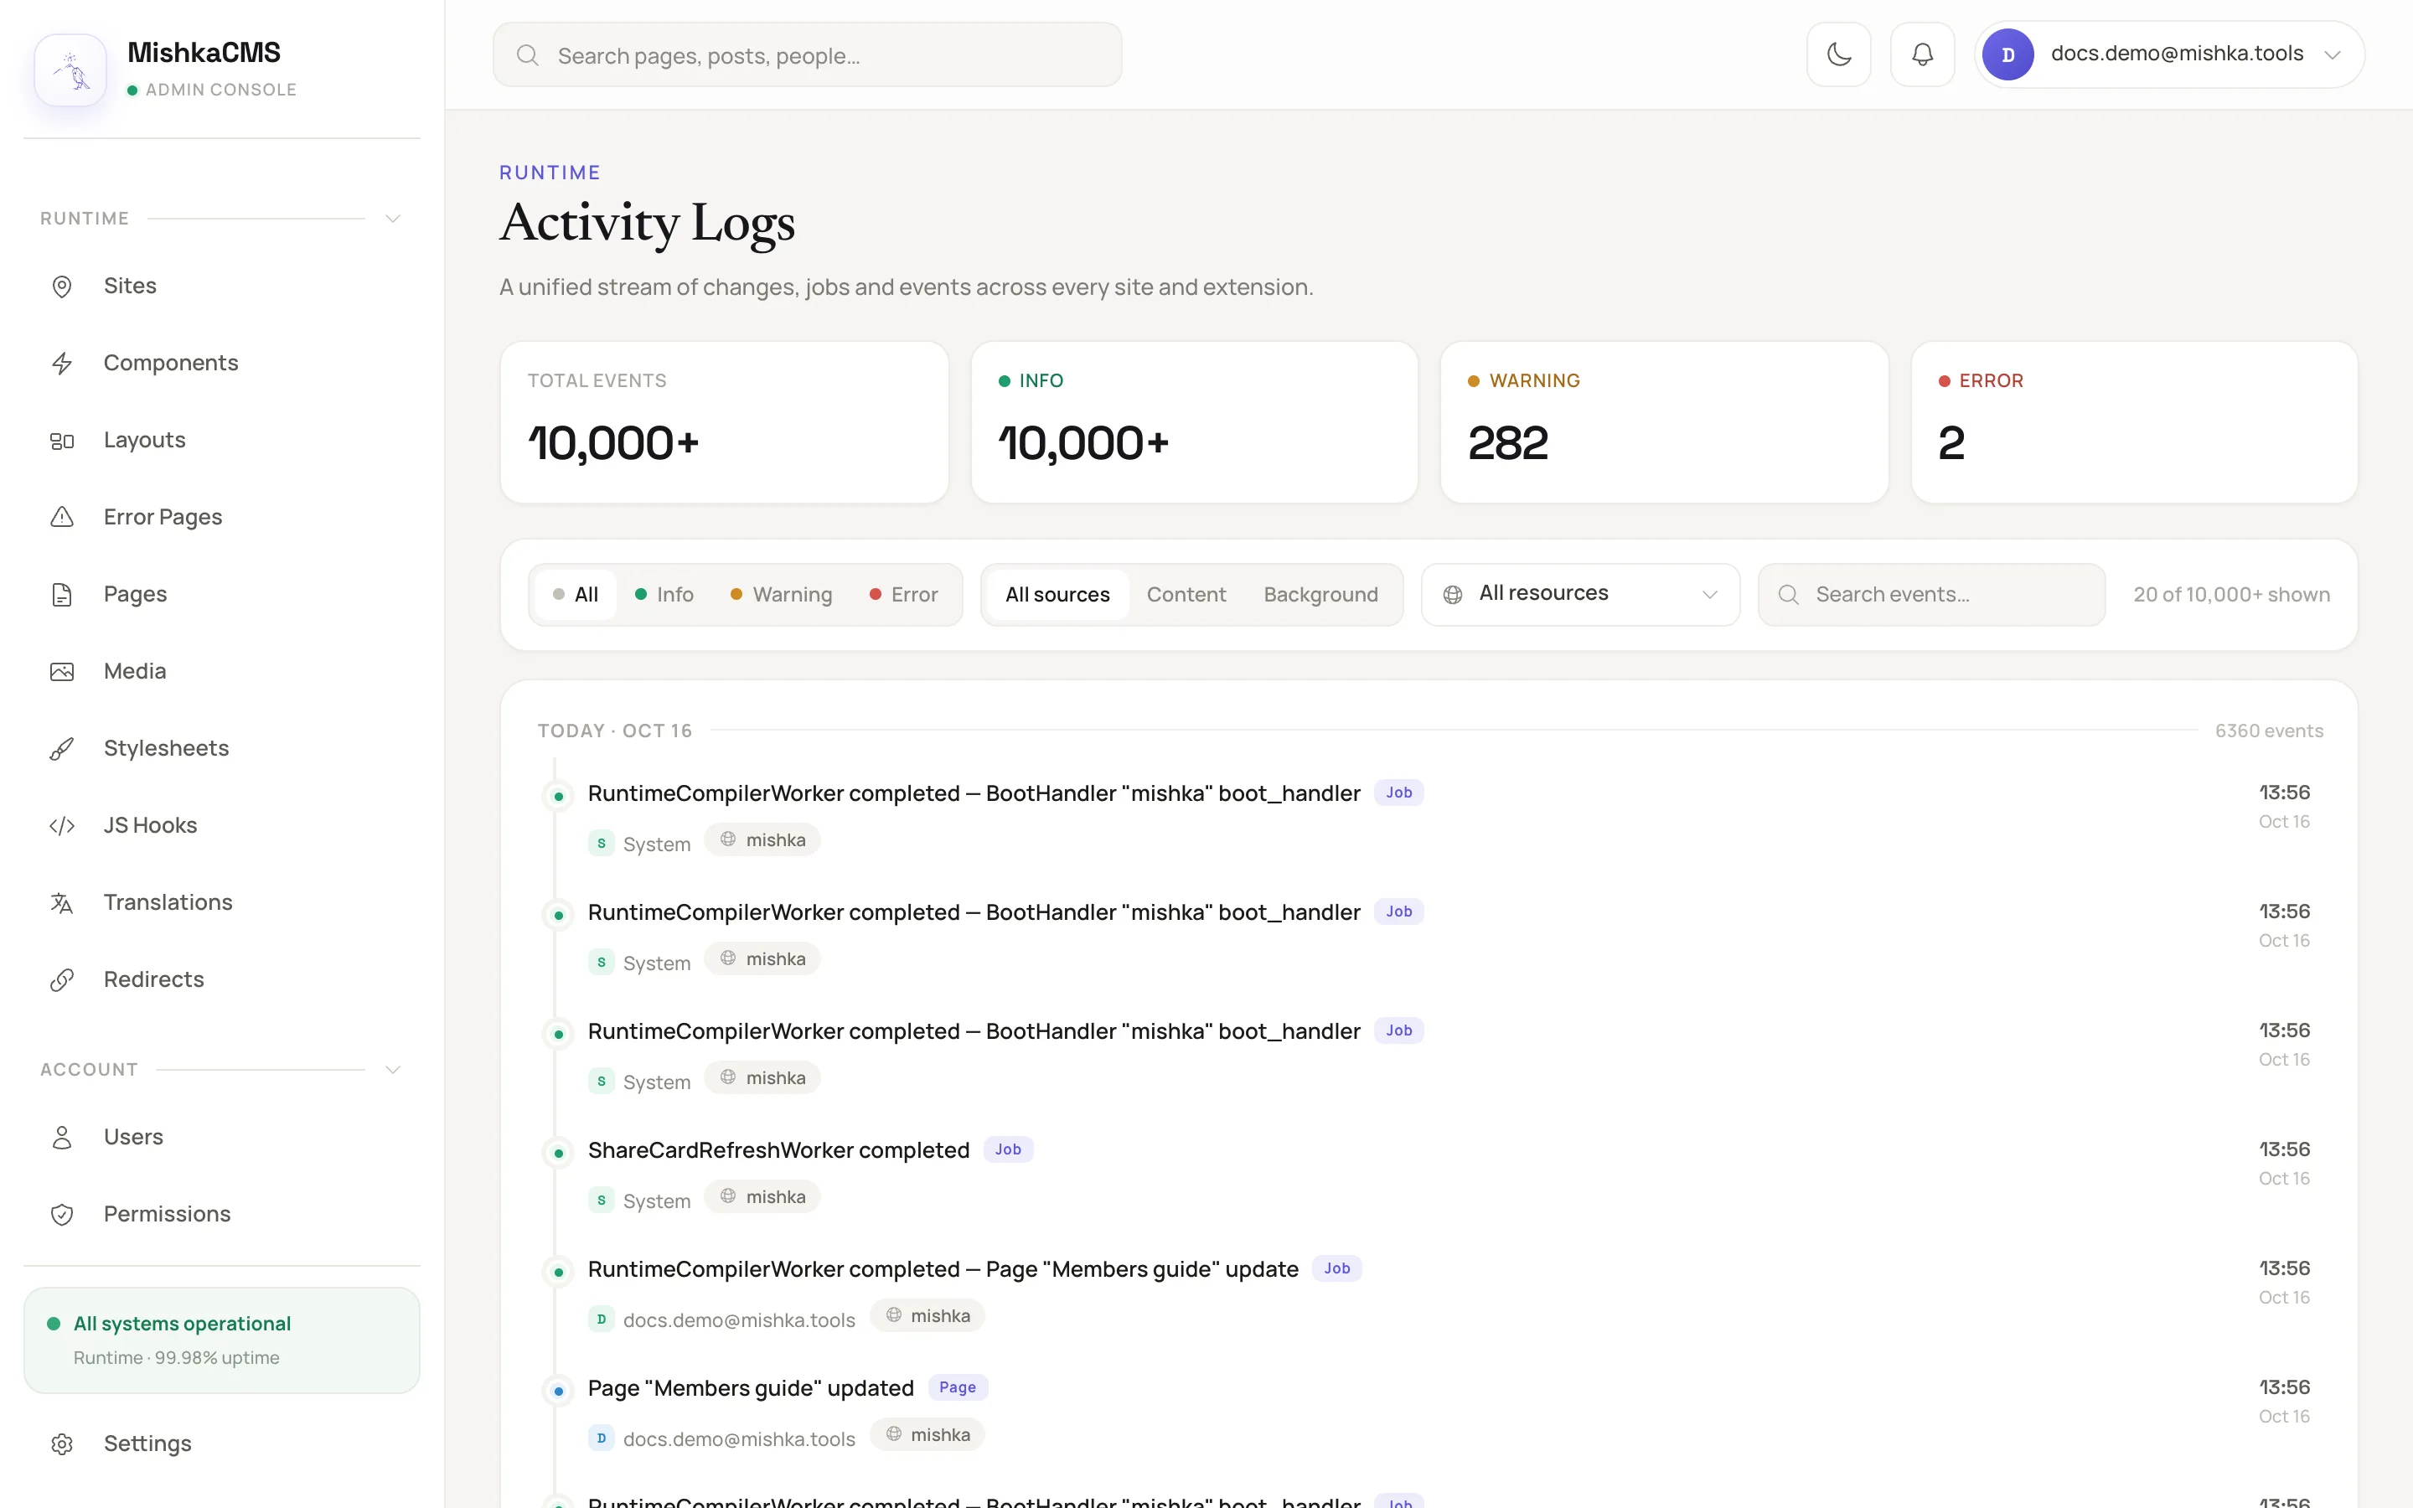Click the purple D user avatar
Image resolution: width=2413 pixels, height=1508 pixels.
[x=2007, y=54]
